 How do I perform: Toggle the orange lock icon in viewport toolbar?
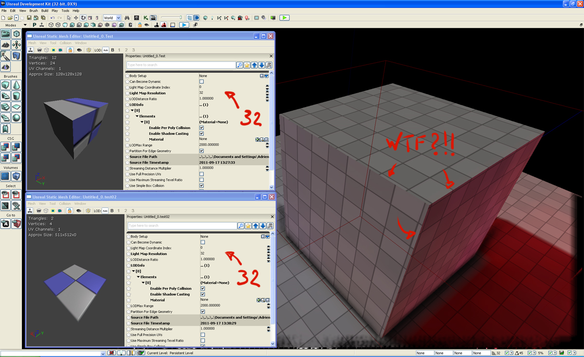click(x=140, y=25)
